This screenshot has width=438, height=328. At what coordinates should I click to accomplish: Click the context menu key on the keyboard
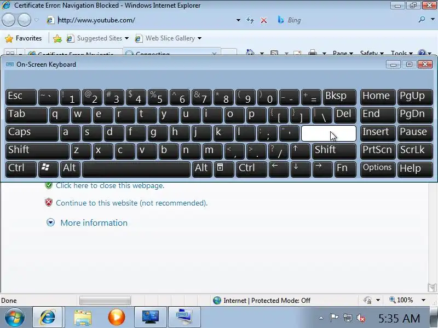coord(224,169)
